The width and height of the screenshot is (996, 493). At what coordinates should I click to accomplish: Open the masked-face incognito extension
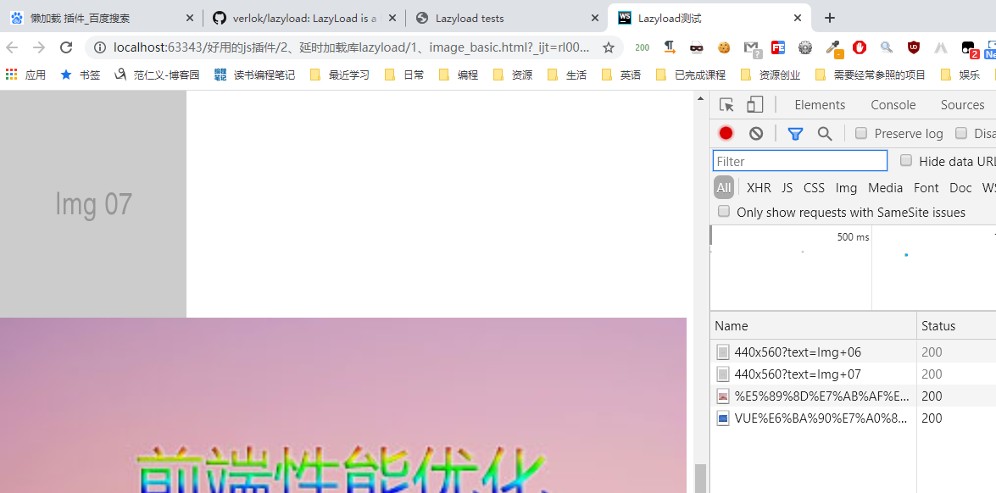coord(697,47)
